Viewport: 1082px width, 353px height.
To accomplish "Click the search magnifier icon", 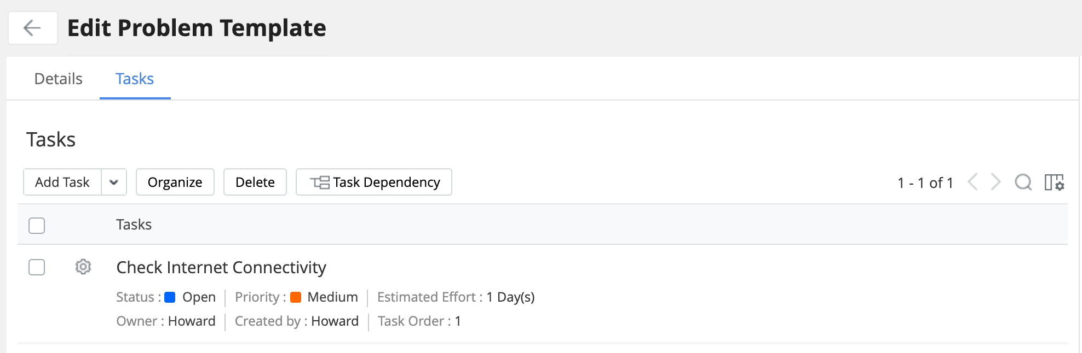I will [1023, 183].
